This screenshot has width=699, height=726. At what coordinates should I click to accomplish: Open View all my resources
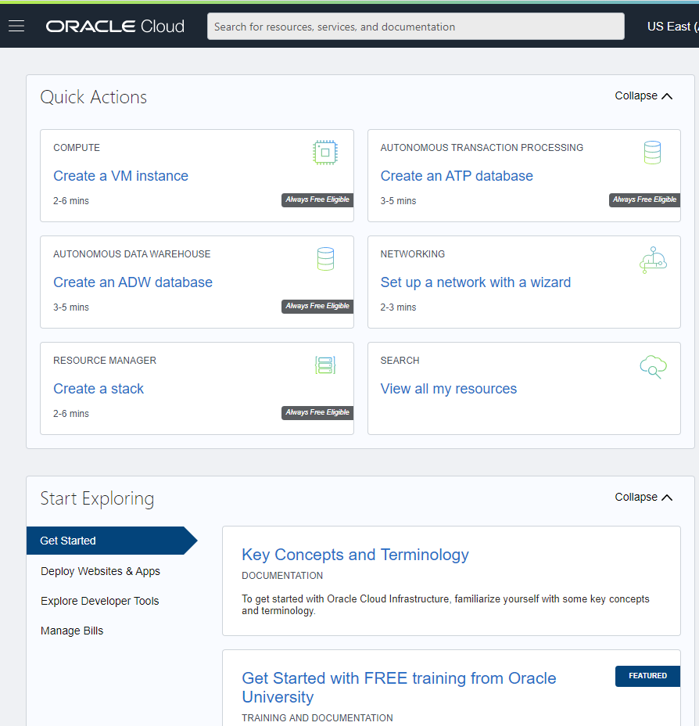click(x=448, y=389)
